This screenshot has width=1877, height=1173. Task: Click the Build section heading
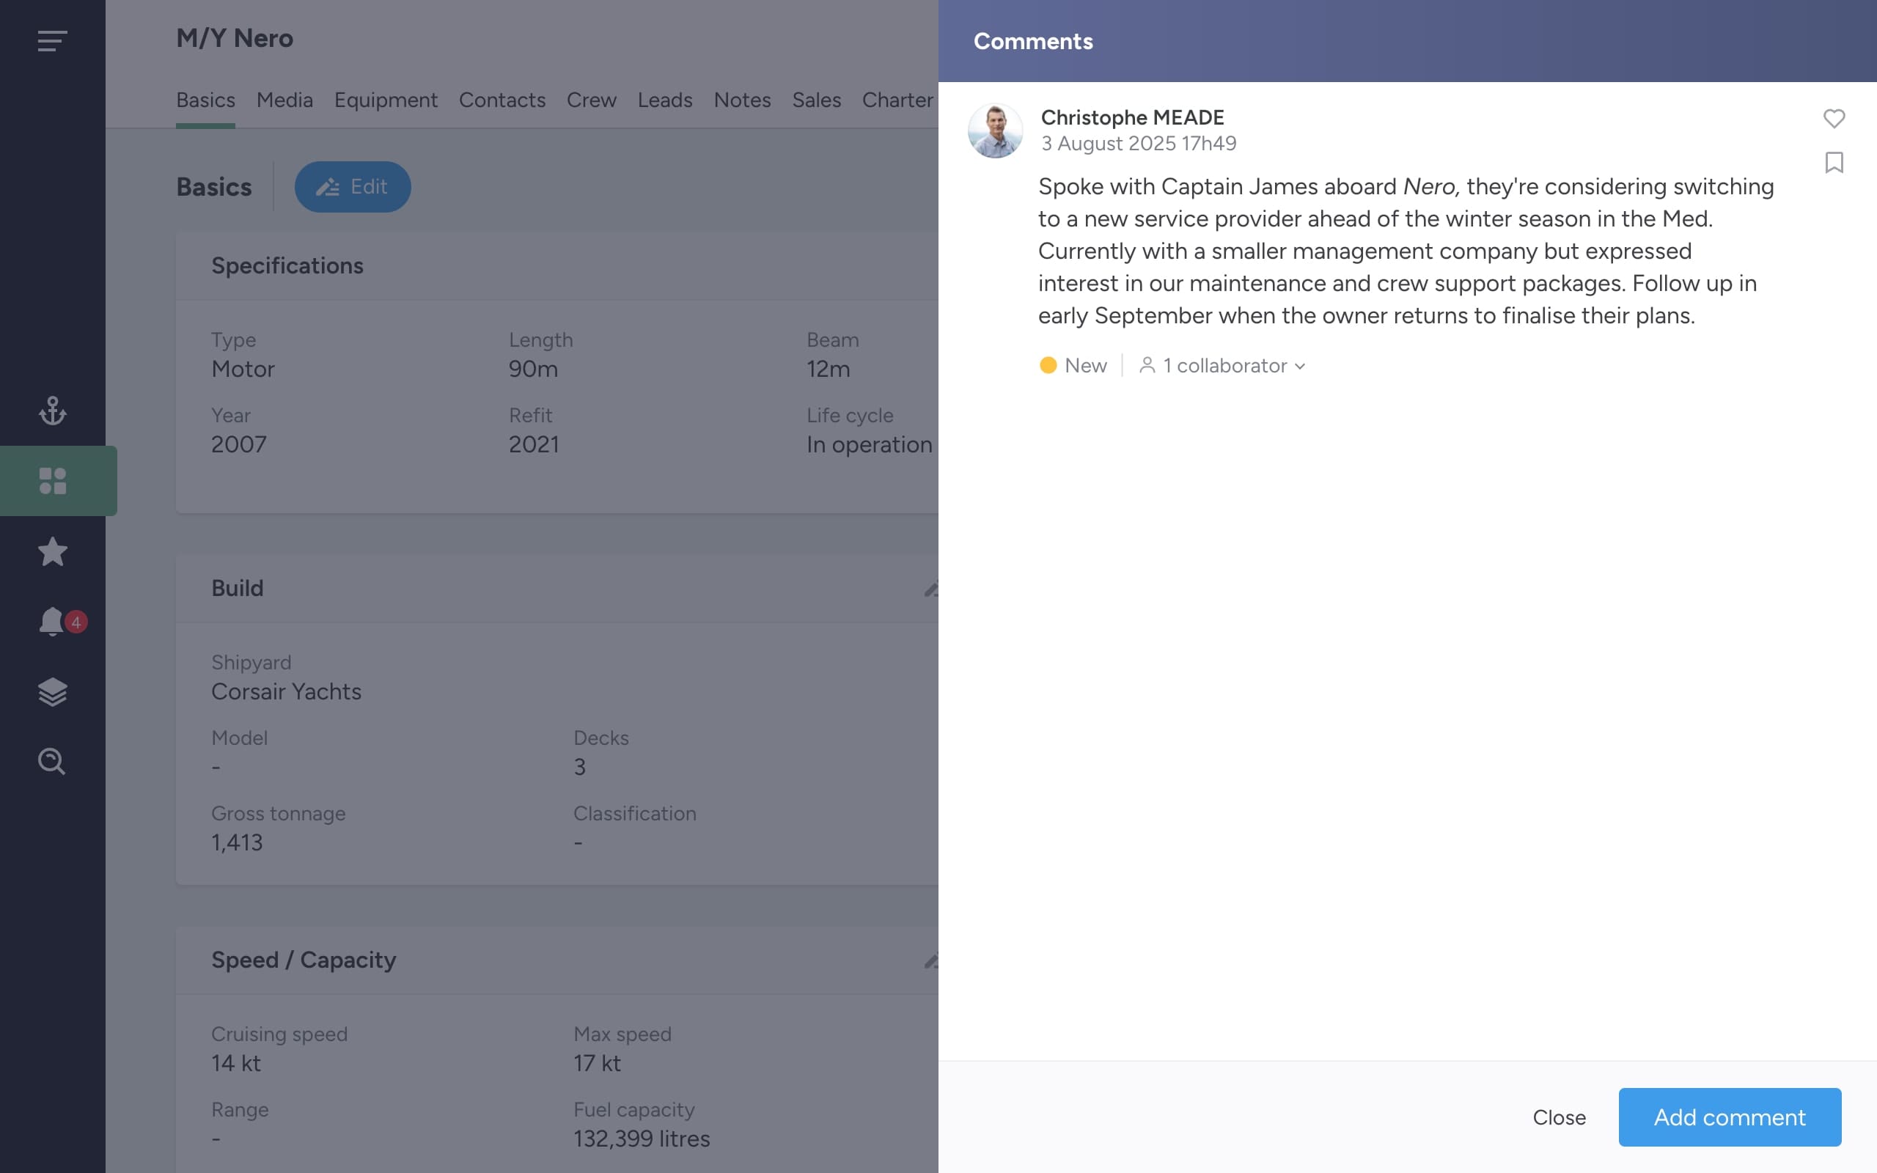(x=238, y=588)
